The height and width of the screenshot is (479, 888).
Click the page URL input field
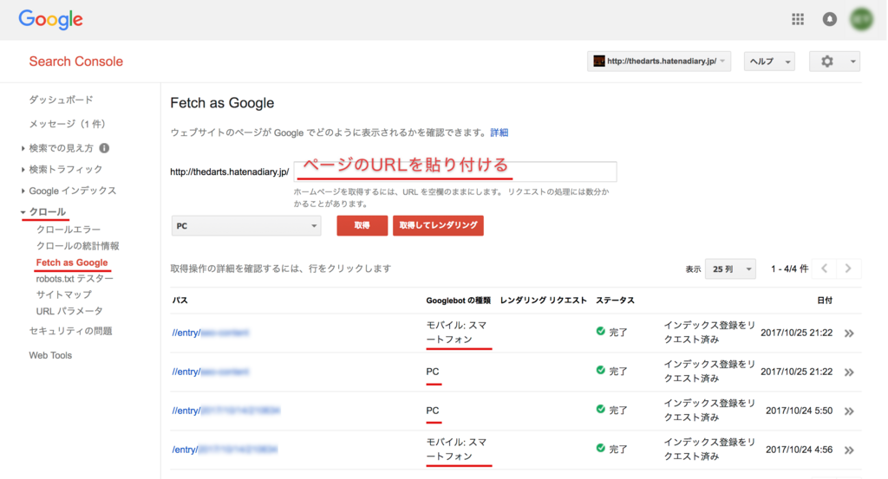[x=455, y=172]
